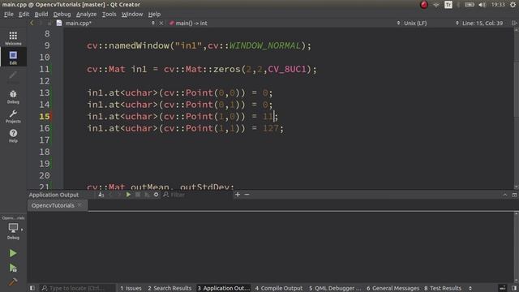Show 2 Search Results pane
Screen dimensions: 519x292
click(x=169, y=289)
